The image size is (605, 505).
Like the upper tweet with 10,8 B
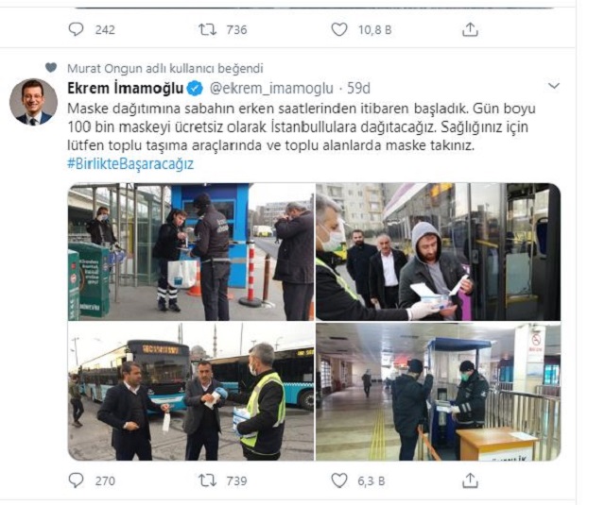(x=339, y=29)
